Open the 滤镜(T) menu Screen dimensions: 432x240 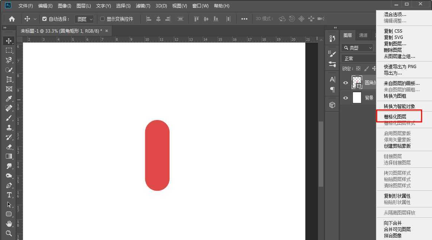[x=143, y=6]
